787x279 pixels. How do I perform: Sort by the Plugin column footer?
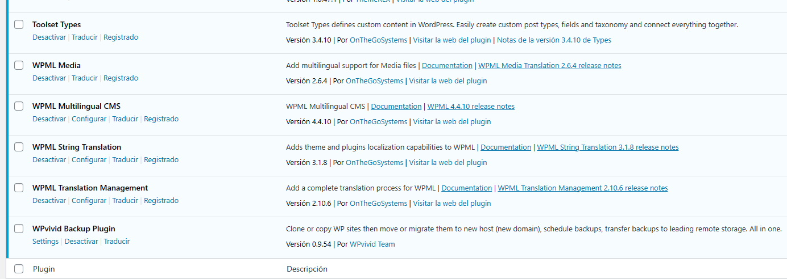(x=44, y=269)
